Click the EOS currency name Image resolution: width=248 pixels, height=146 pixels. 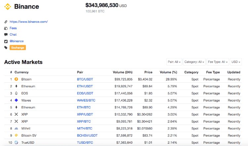25,93
